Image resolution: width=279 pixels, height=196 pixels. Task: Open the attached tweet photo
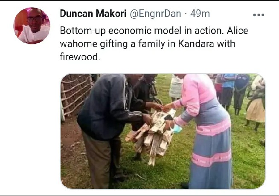point(163,131)
